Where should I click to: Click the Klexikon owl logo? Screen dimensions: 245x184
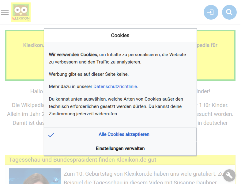(x=21, y=12)
